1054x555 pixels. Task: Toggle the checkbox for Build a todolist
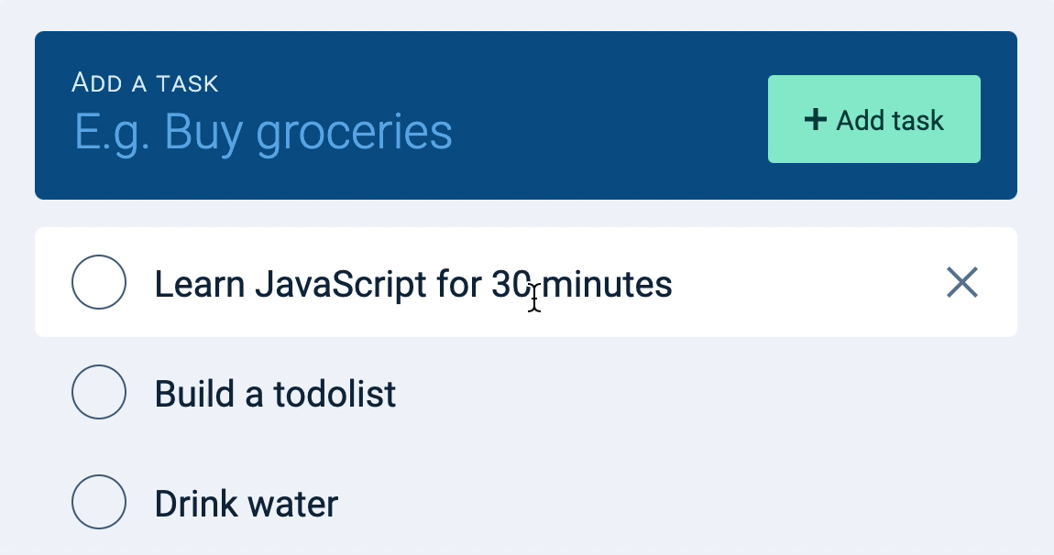(98, 392)
